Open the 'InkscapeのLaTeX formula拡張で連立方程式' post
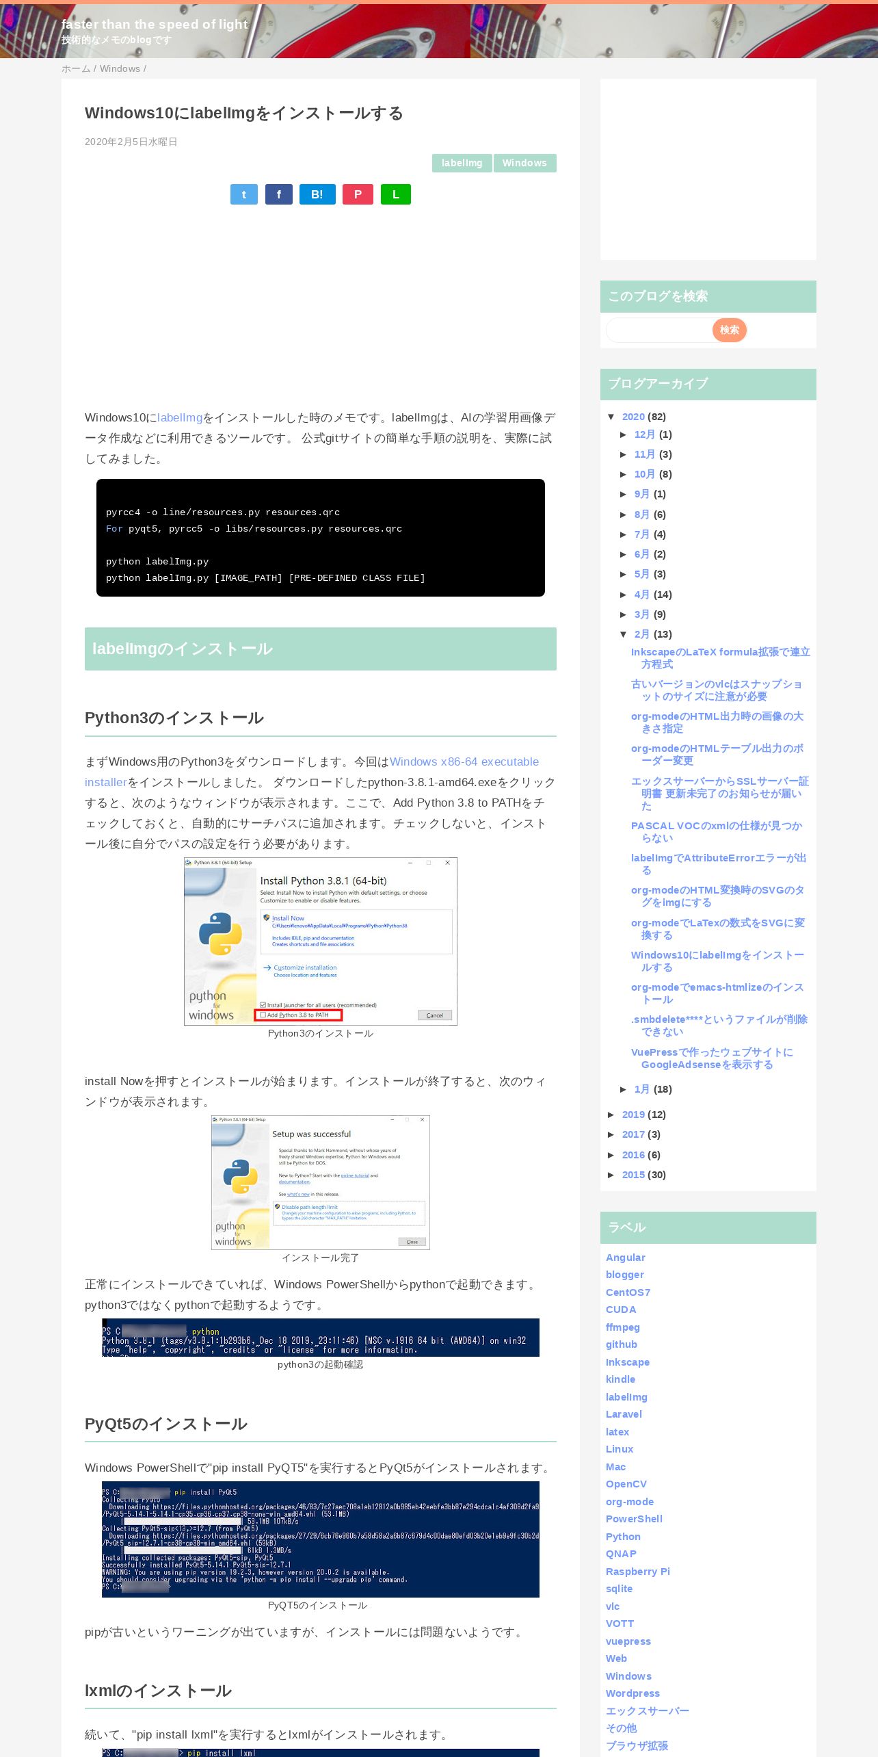 pyautogui.click(x=720, y=658)
